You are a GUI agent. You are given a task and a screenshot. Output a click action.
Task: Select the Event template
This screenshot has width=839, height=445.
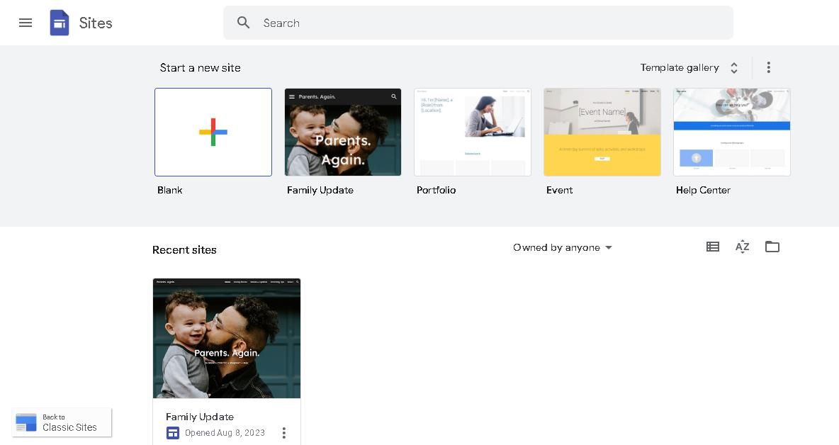(x=602, y=132)
